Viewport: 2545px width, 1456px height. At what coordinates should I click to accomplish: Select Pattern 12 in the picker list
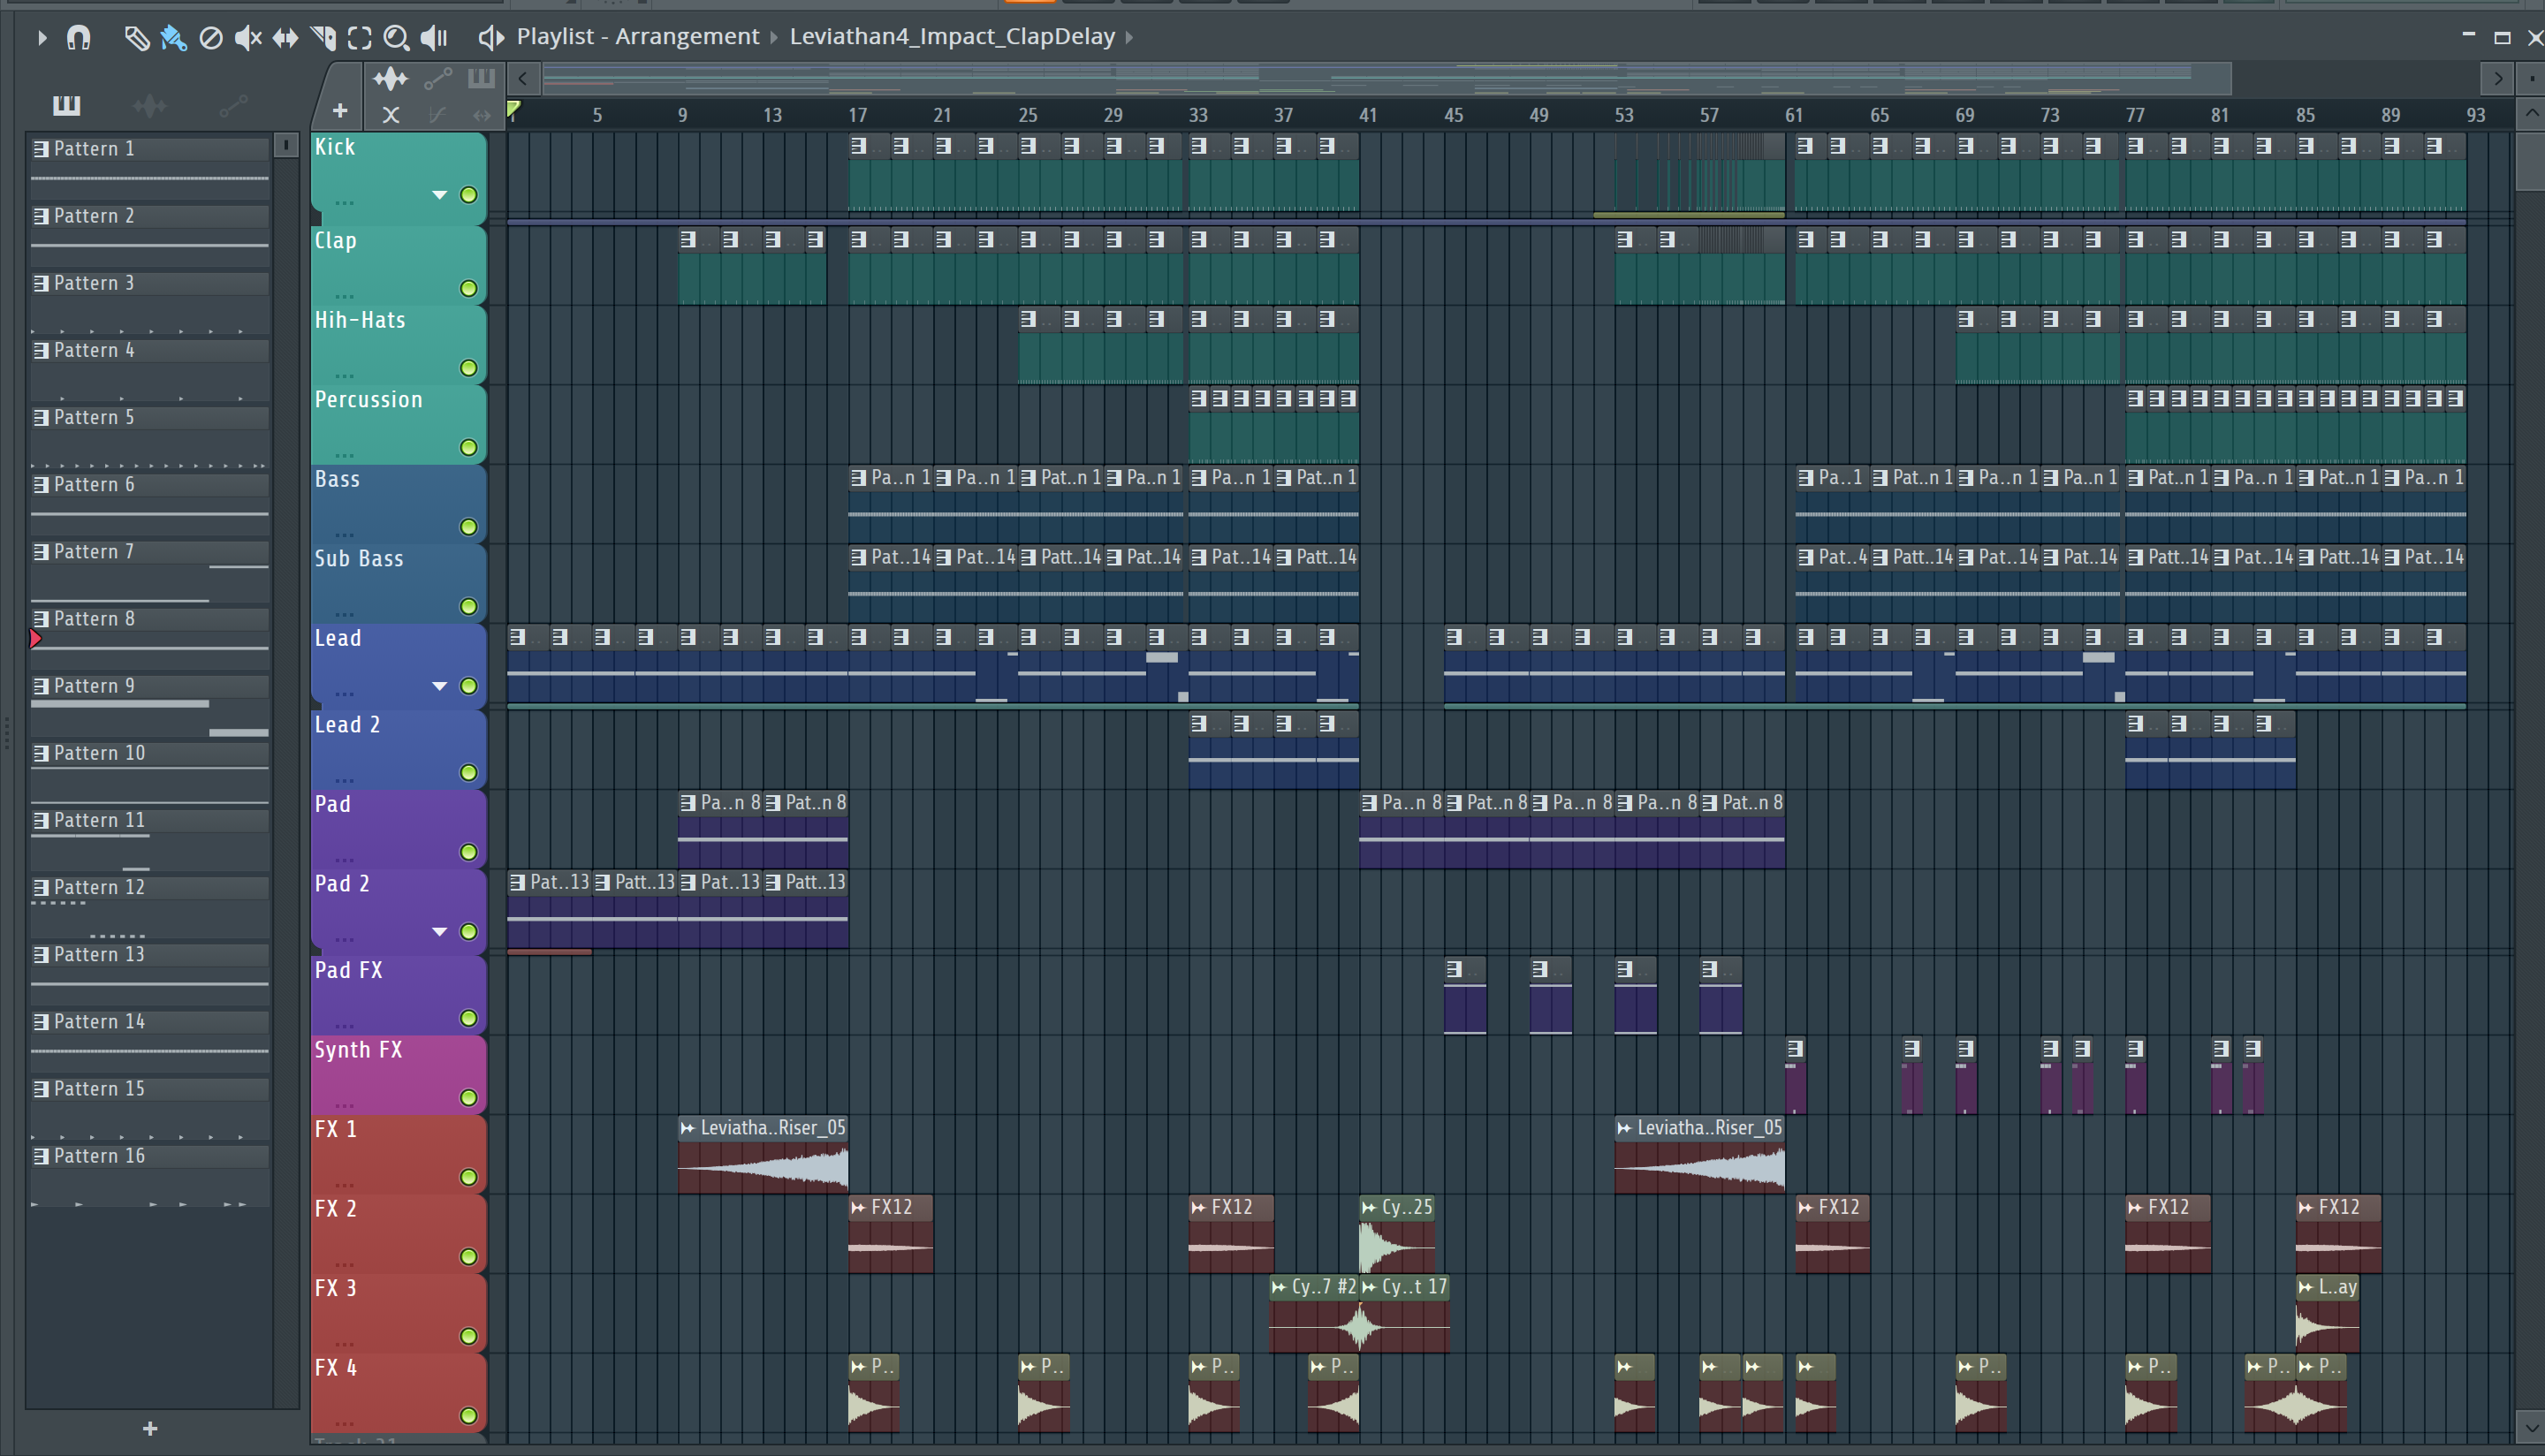click(150, 888)
